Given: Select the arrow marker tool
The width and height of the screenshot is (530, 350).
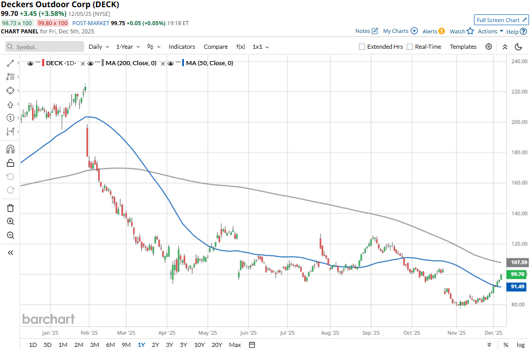Looking at the screenshot, I should click(10, 104).
